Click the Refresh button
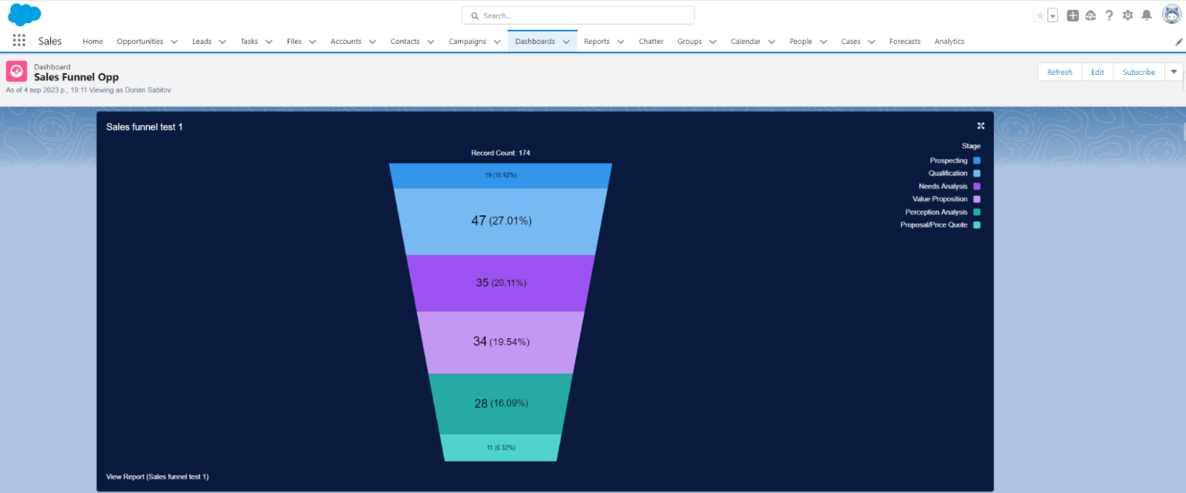This screenshot has width=1186, height=493. click(1059, 71)
